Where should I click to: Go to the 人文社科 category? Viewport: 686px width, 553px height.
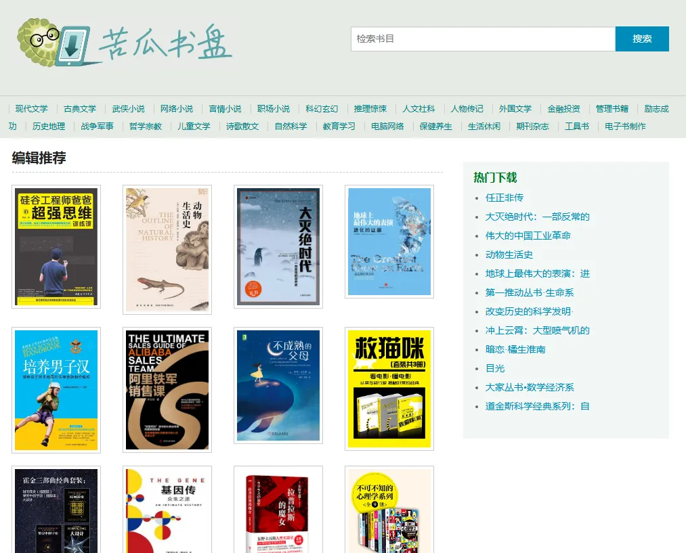(x=419, y=109)
